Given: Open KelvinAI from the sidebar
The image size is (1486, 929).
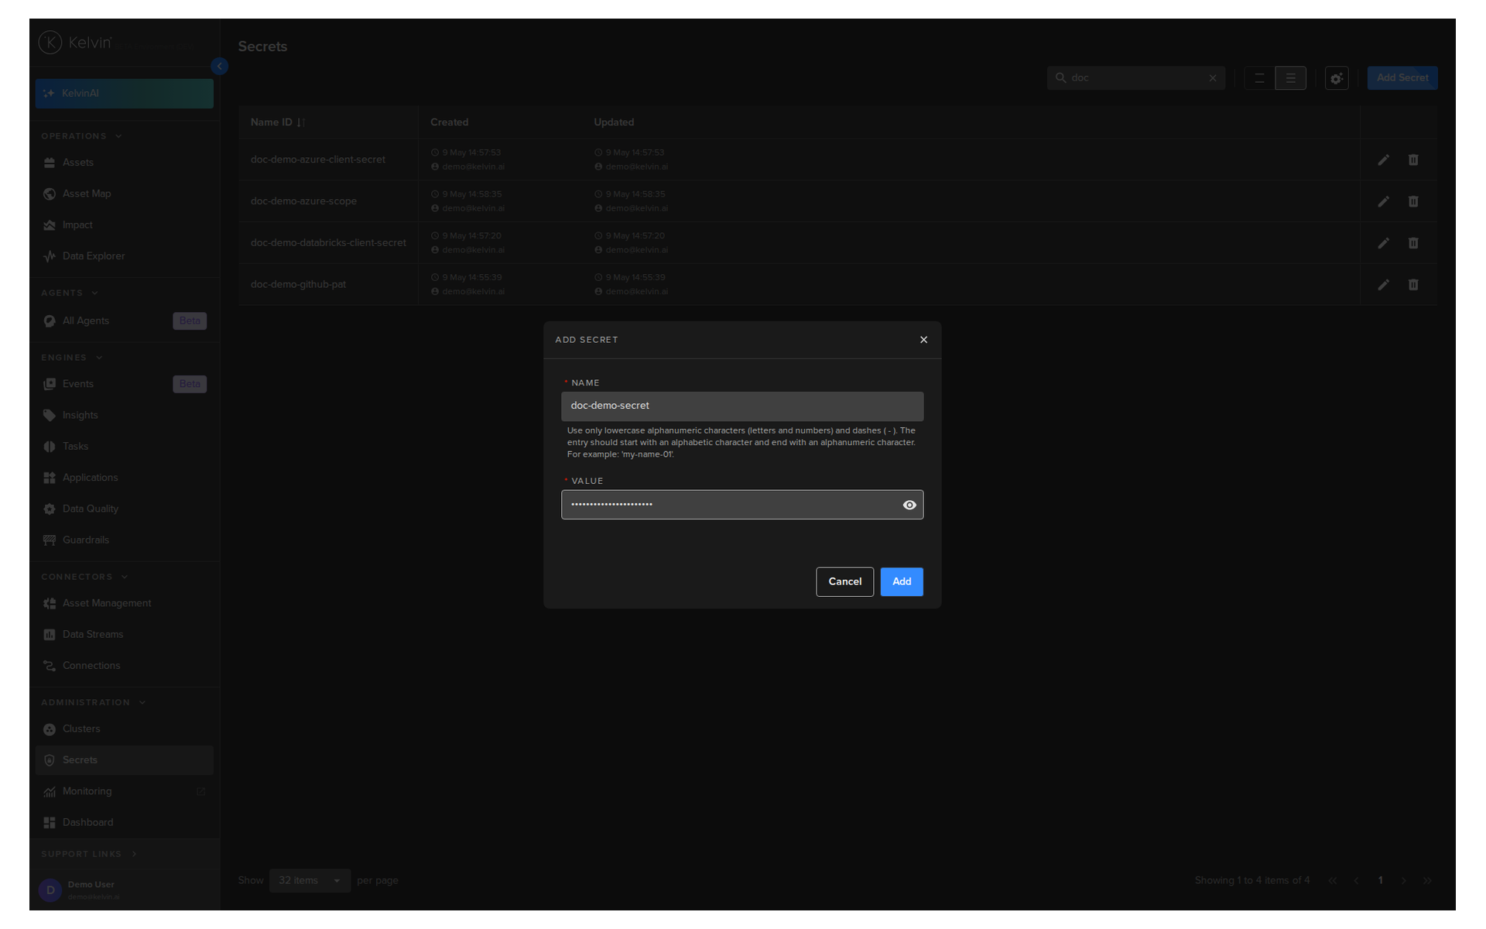Looking at the screenshot, I should pyautogui.click(x=124, y=93).
